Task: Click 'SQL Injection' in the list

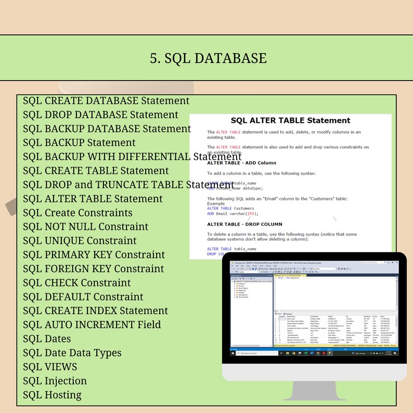Action: [x=55, y=381]
